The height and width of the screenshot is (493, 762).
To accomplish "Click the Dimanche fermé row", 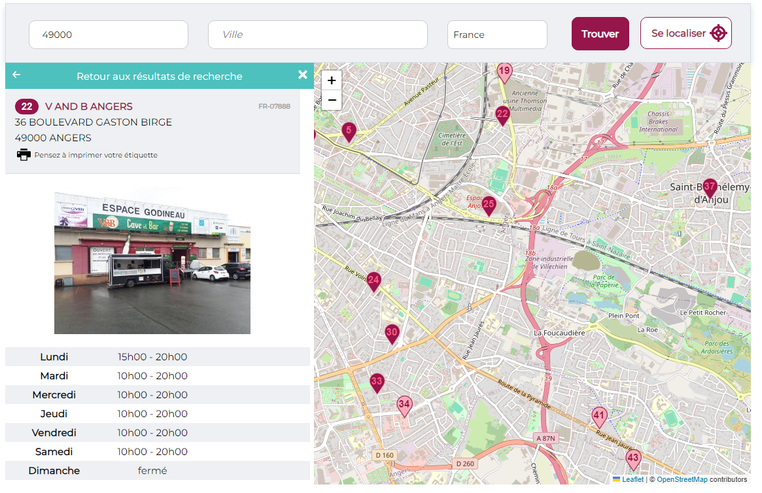I will tap(158, 471).
